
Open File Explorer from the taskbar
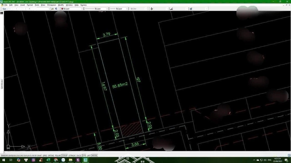[x=71, y=160]
